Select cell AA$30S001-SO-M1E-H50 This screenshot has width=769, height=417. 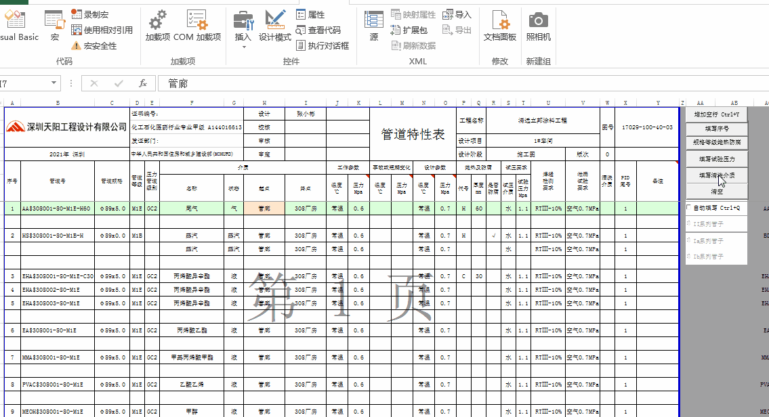58,208
